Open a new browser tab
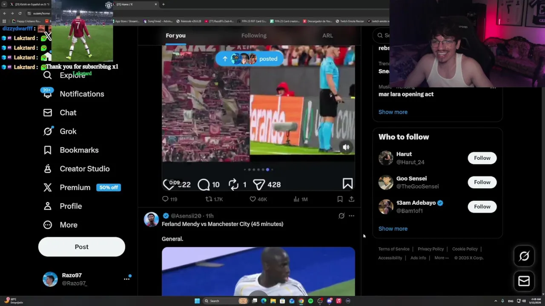This screenshot has height=306, width=545. pos(163,4)
